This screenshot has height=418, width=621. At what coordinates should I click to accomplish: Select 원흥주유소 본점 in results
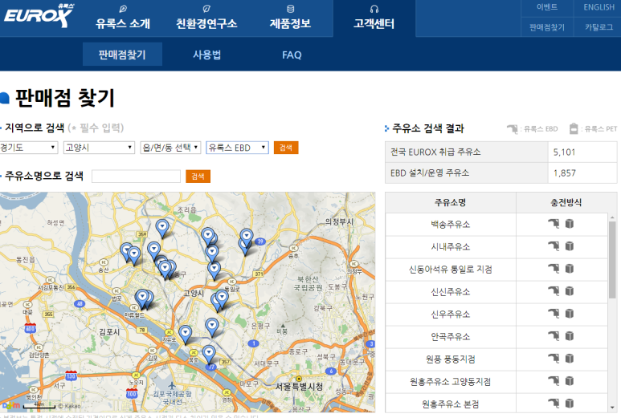(451, 404)
